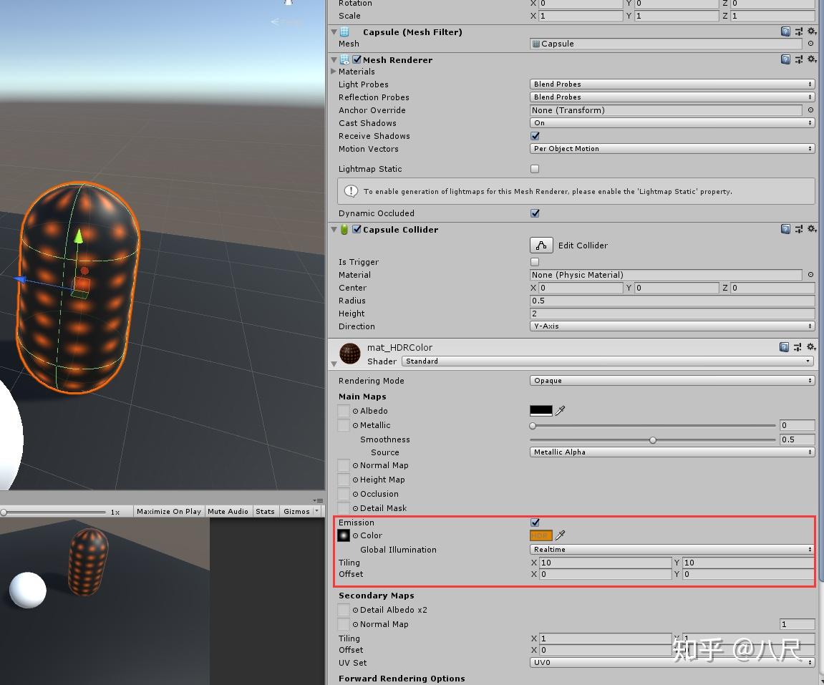Viewport: 824px width, 685px height.
Task: Click the Height input field showing 2
Action: pyautogui.click(x=672, y=314)
